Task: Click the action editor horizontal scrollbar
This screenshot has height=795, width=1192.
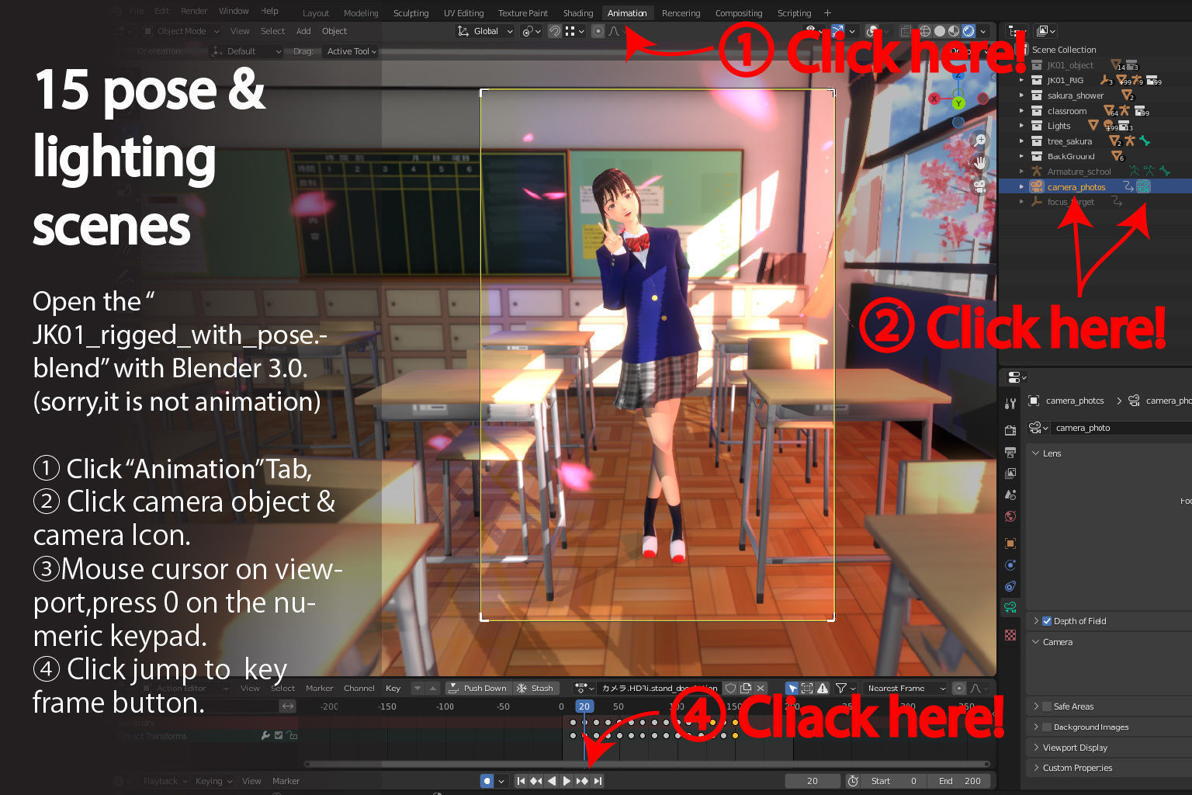Action: click(646, 764)
